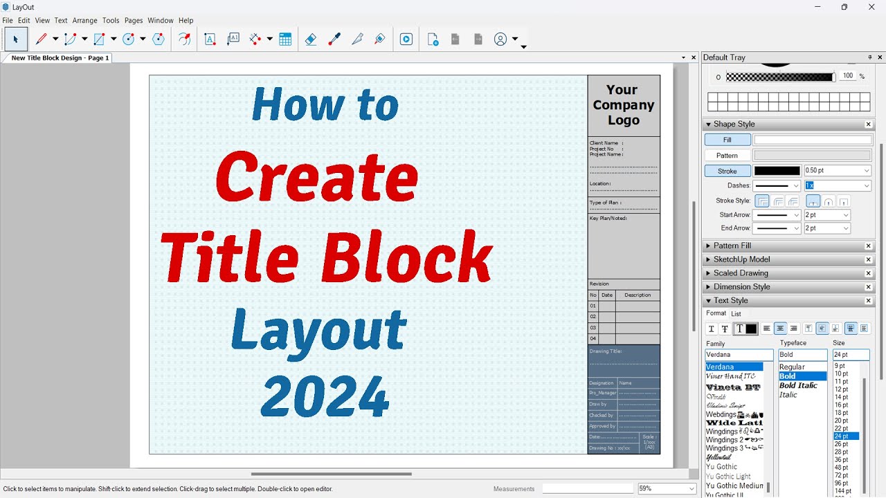Select miter corner stroke style
886x498 pixels.
763,201
